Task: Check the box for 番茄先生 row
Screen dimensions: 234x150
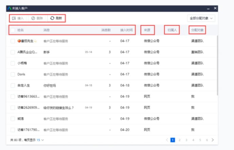Action: [x=13, y=41]
